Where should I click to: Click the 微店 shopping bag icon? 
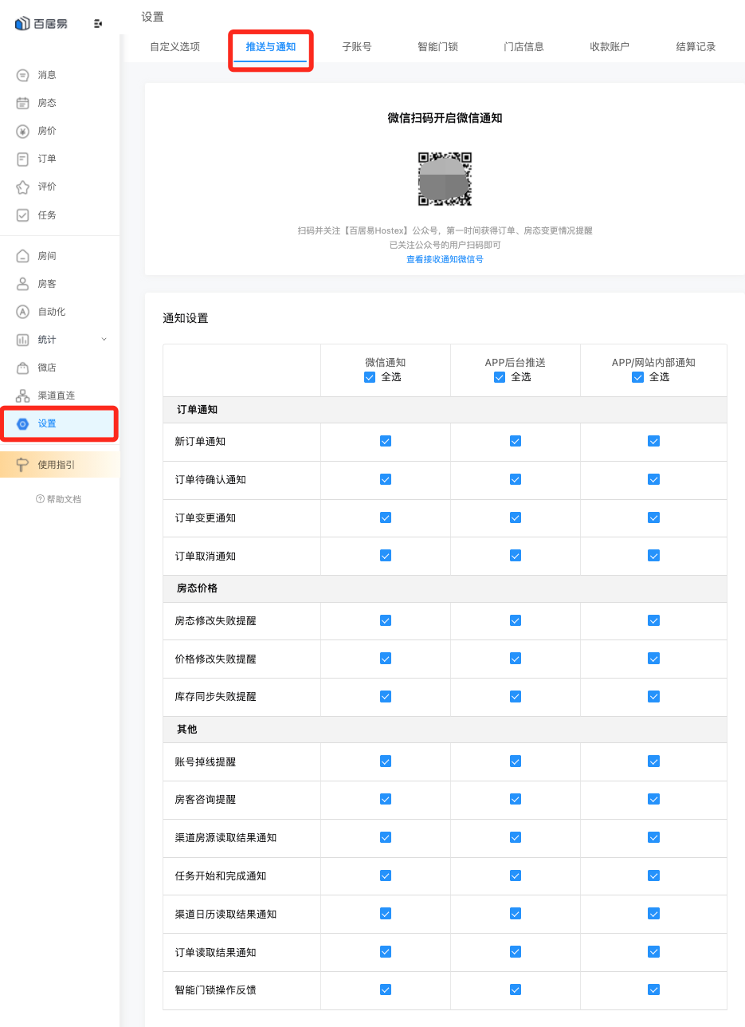(23, 368)
